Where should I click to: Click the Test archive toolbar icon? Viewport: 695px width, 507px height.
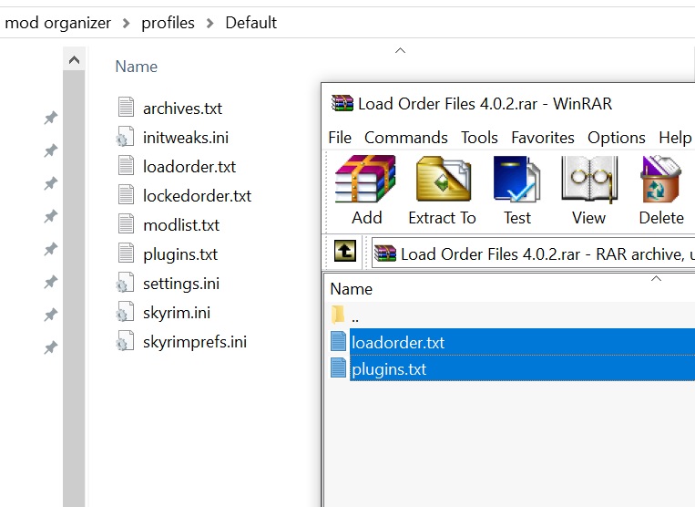[x=516, y=180]
